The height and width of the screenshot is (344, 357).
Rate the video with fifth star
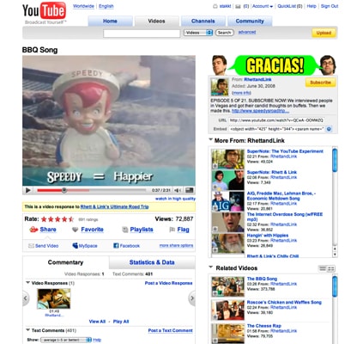(x=71, y=219)
